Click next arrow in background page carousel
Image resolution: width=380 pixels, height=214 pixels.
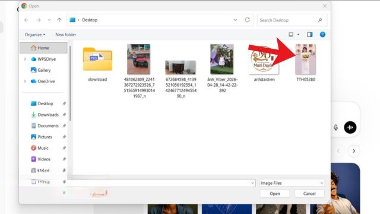354,151
